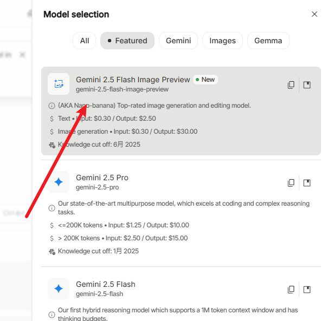327x321 pixels.
Task: Open Gemini 2.5 Pro details icon
Action: coord(307,183)
